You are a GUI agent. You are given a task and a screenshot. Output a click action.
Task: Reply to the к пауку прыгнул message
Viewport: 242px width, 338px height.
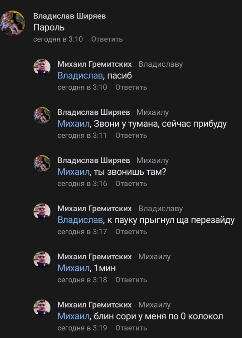click(x=131, y=232)
